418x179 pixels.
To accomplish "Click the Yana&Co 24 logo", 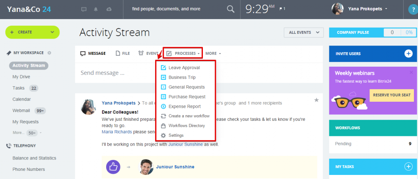I will click(x=29, y=9).
